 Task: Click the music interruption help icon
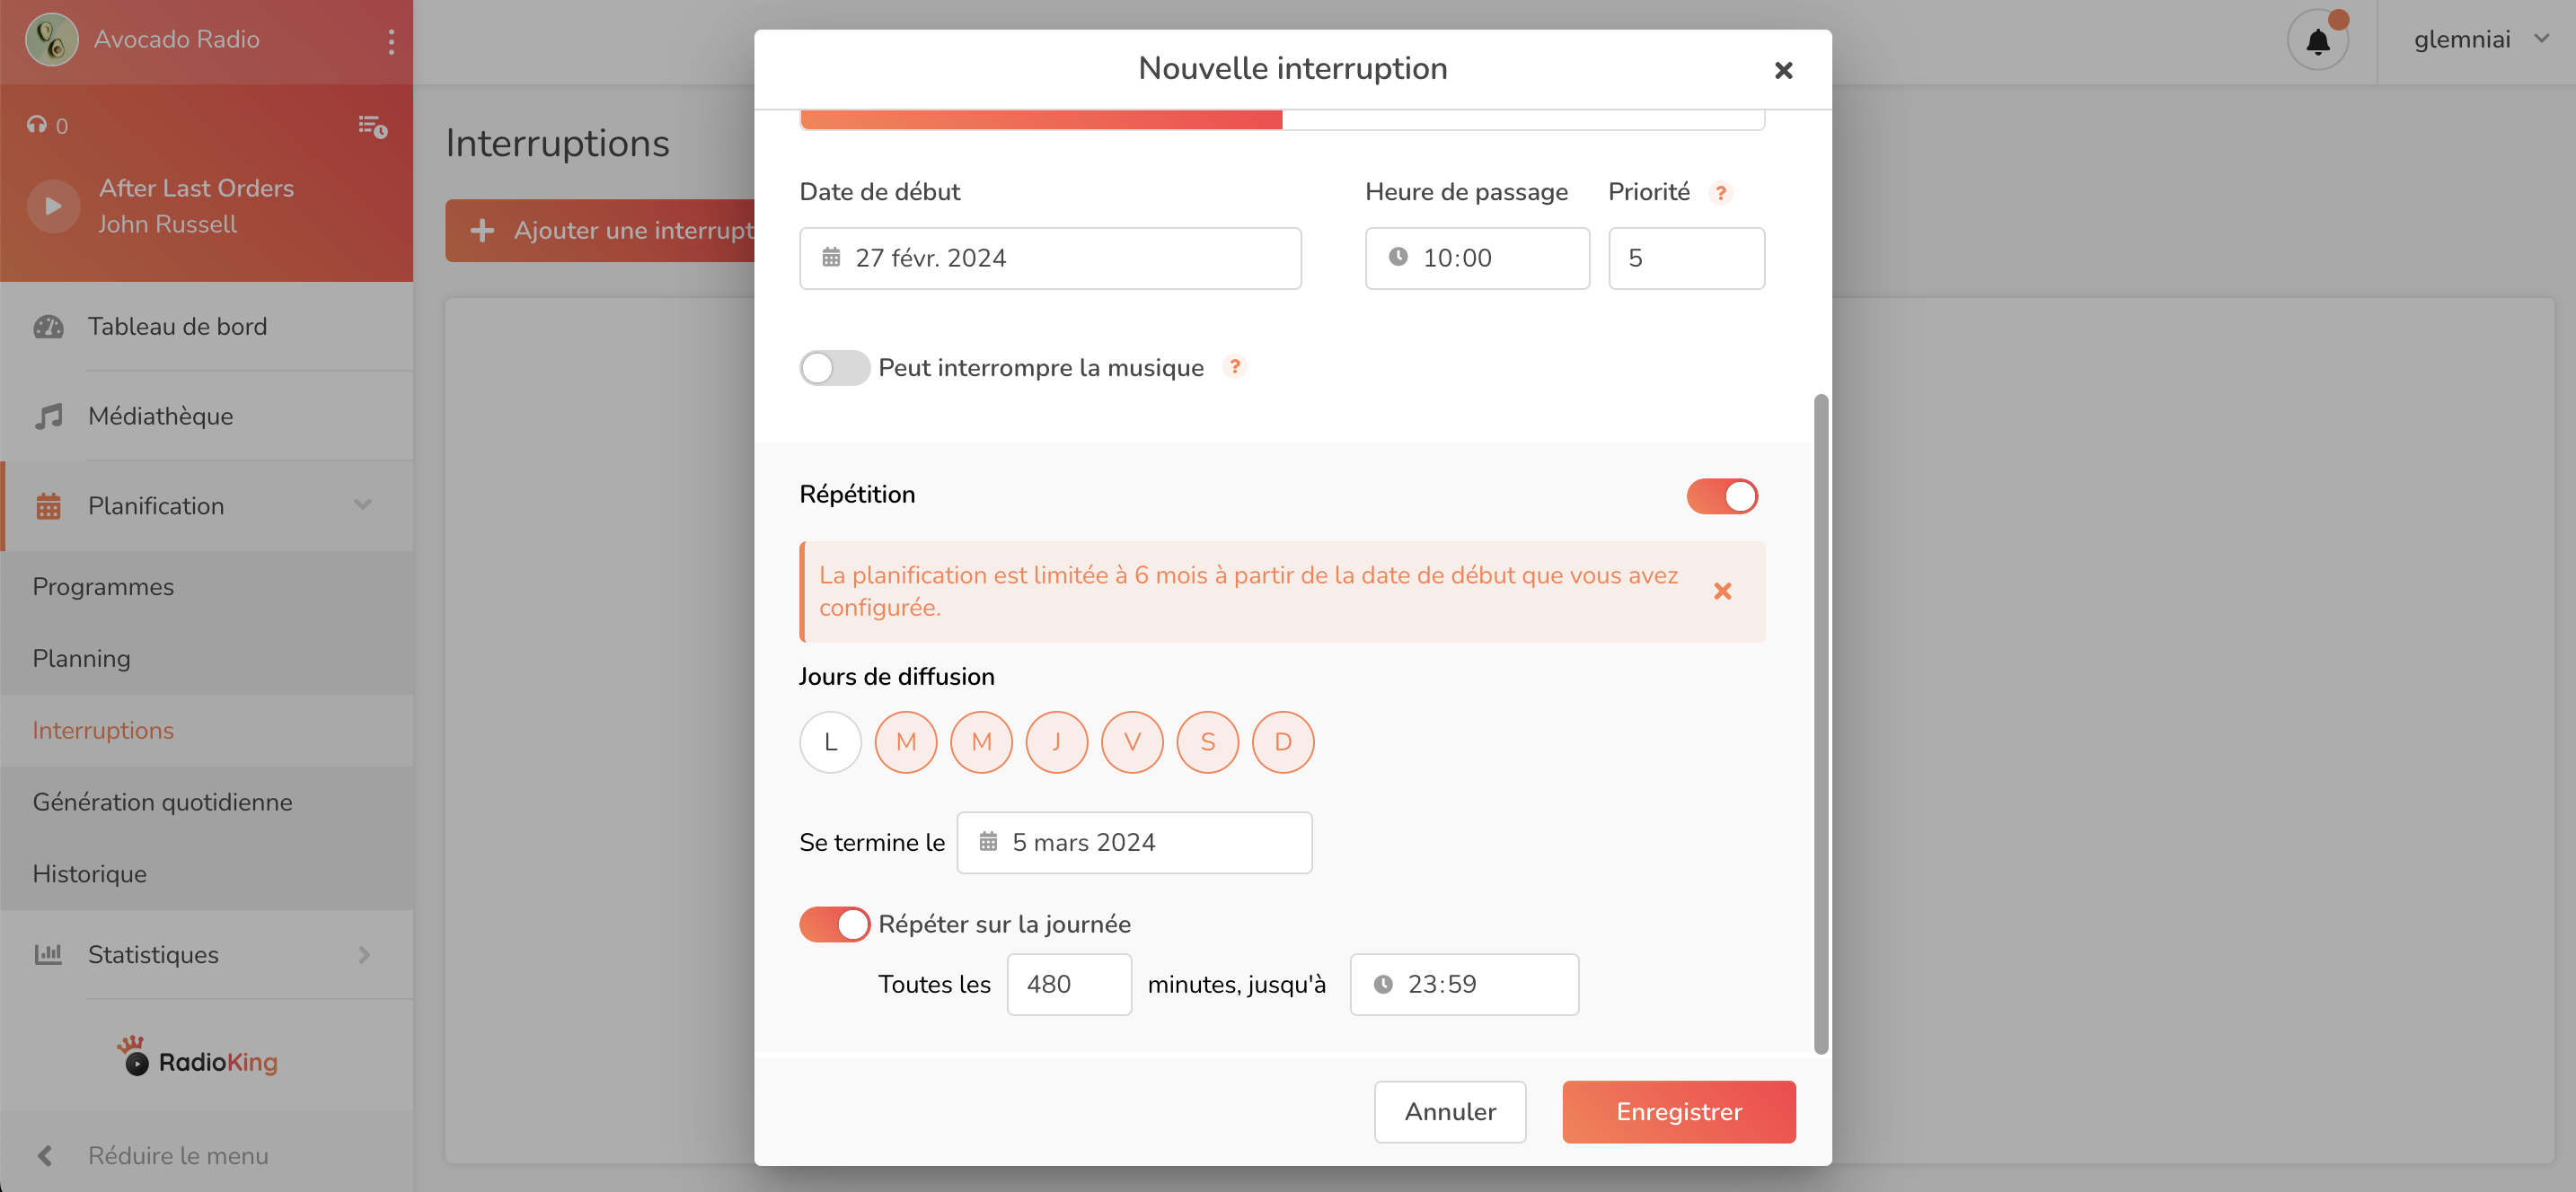(x=1235, y=367)
